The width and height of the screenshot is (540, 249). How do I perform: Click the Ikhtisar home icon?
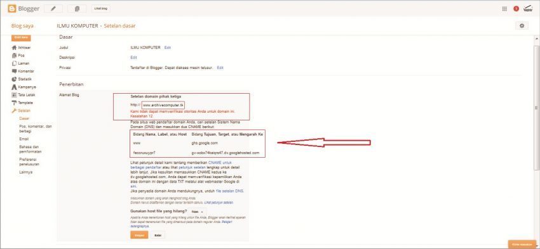point(14,48)
